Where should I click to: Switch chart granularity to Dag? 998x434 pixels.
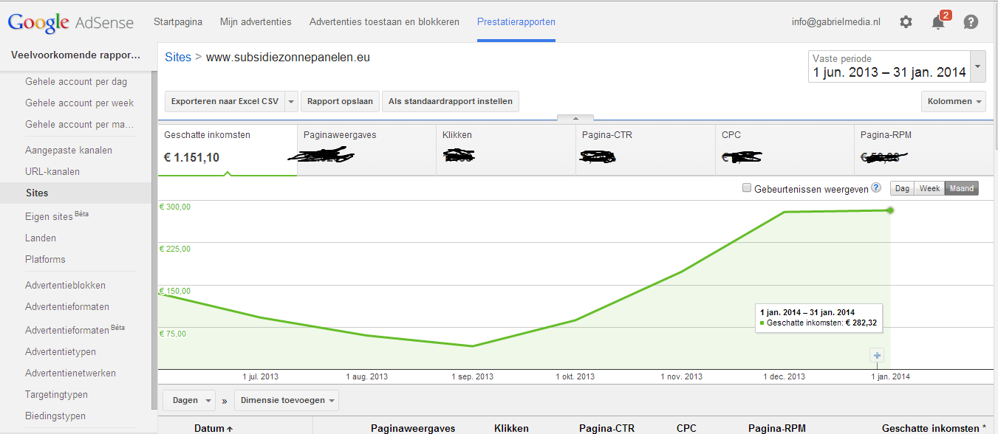pos(902,188)
